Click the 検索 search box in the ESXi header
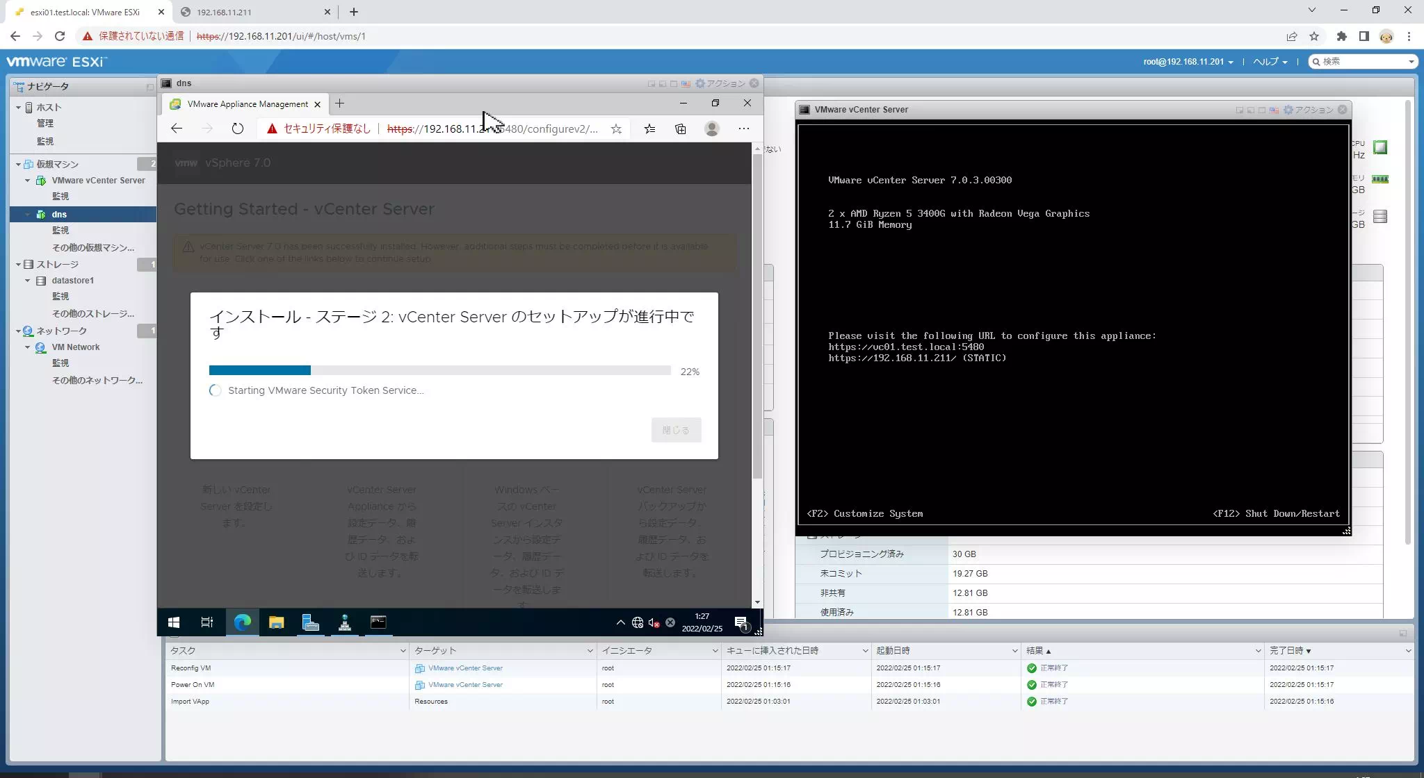Viewport: 1424px width, 778px height. tap(1362, 62)
